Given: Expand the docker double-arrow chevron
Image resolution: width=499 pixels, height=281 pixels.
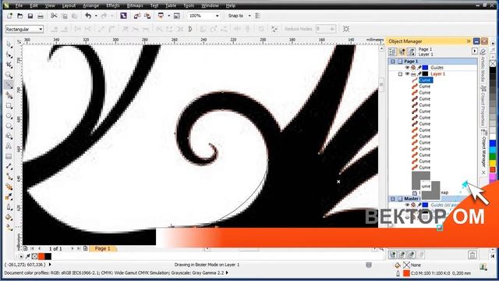Looking at the screenshot, I should click(469, 41).
